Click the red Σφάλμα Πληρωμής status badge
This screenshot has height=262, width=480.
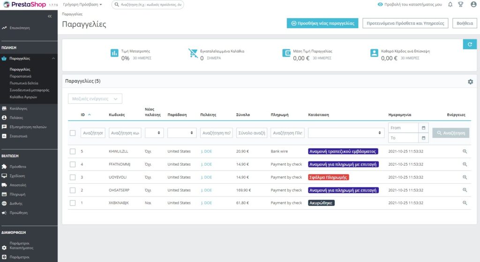(328, 177)
